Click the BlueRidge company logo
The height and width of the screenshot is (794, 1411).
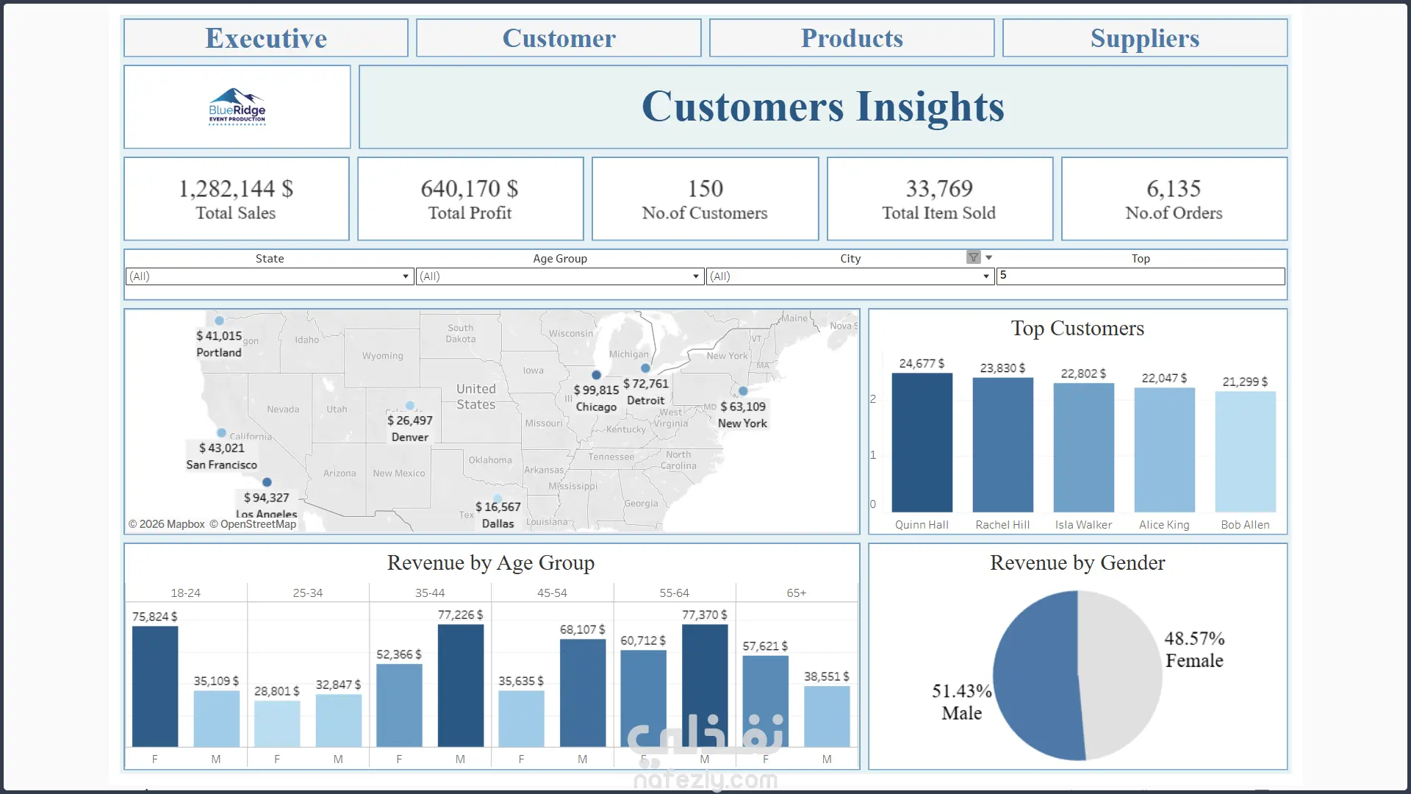237,107
